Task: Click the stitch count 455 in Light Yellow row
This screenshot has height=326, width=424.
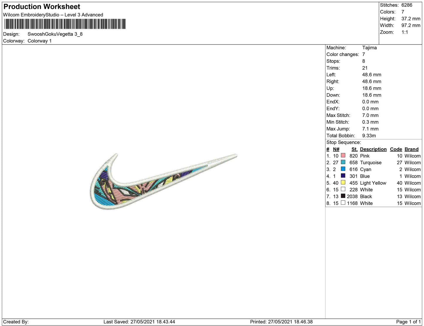Action: click(354, 183)
